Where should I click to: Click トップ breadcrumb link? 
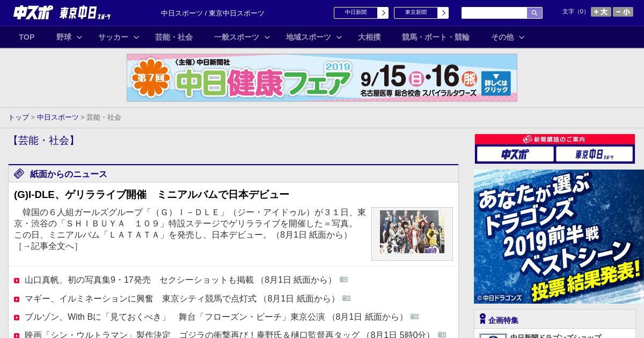[x=18, y=117]
